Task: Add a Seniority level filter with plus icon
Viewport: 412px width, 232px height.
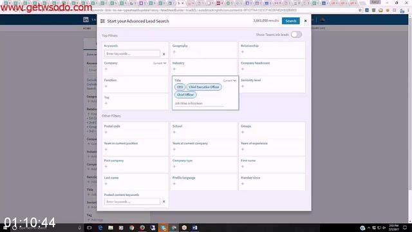Action: click(243, 86)
